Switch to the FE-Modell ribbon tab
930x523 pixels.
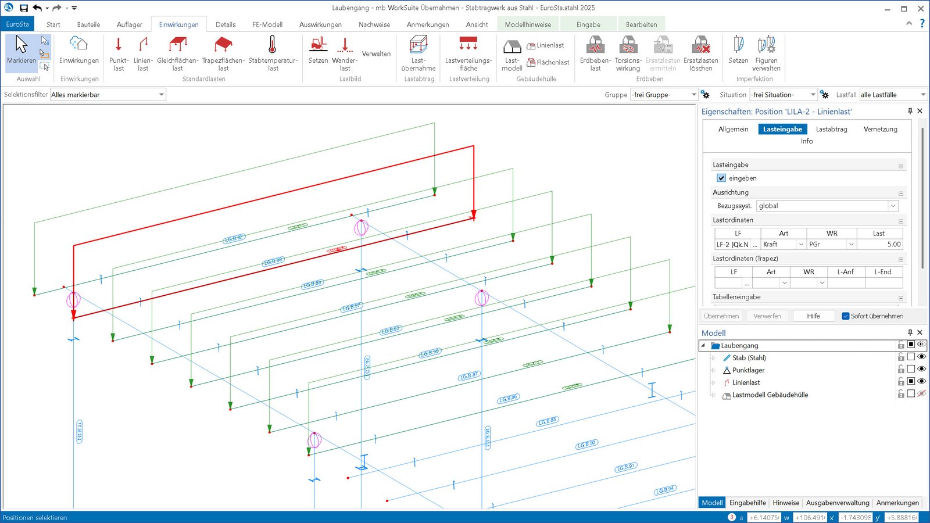[267, 24]
